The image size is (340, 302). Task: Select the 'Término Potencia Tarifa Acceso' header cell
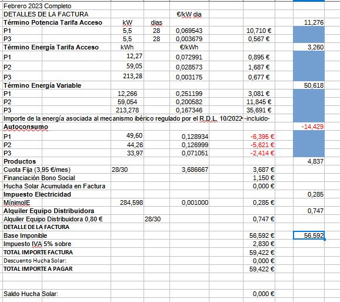click(x=53, y=22)
